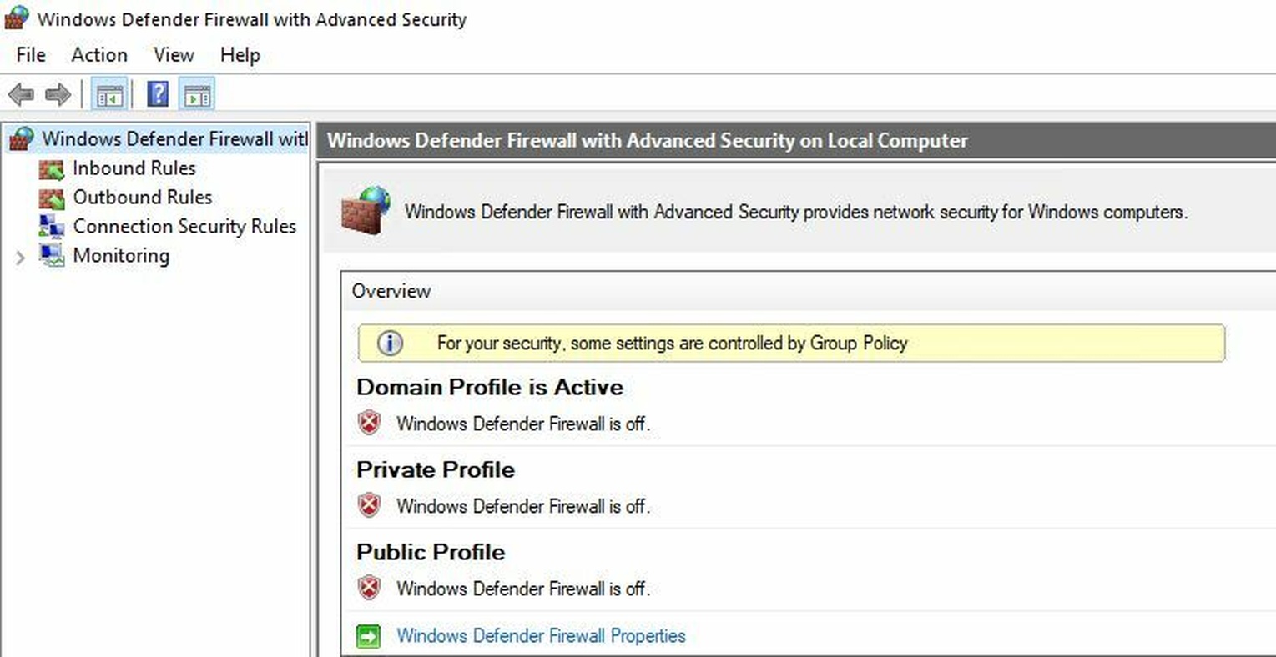Screen dimensions: 1276x657
Task: Open Windows Defender Firewall Properties link
Action: (541, 636)
